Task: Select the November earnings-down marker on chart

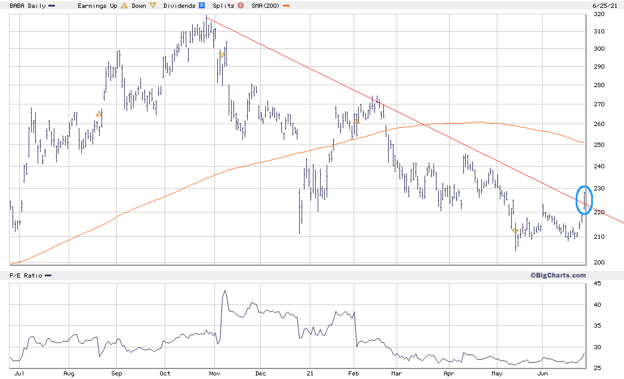Action: (222, 55)
